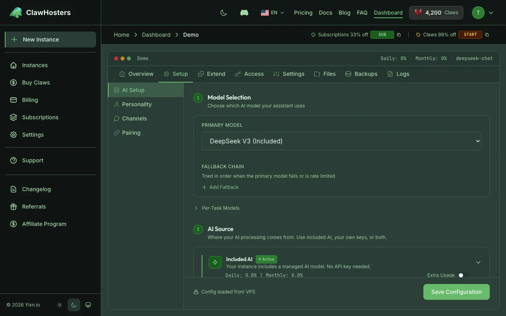This screenshot has width=506, height=316.
Task: Copy the SUB subscription coupon code
Action: tap(399, 35)
